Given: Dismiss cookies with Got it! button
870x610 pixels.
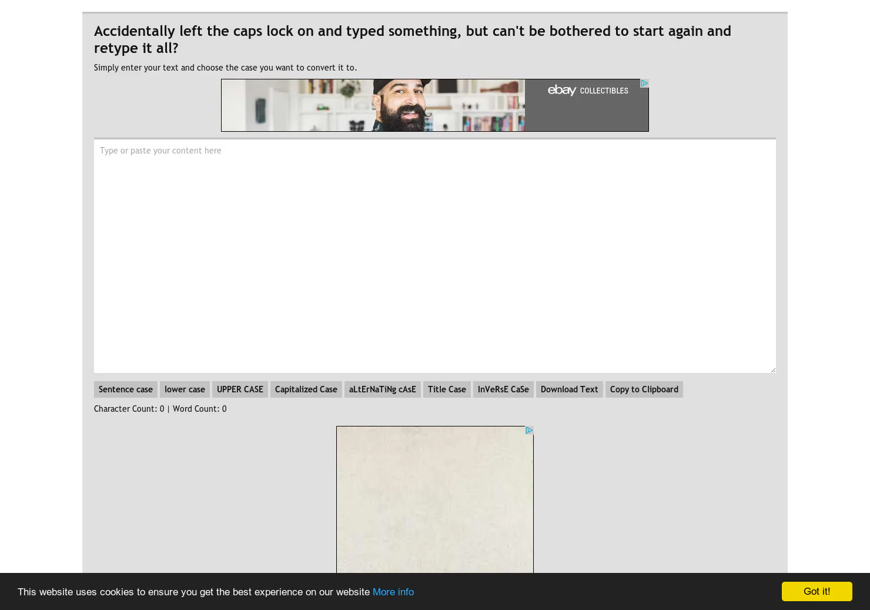Looking at the screenshot, I should click(x=817, y=591).
